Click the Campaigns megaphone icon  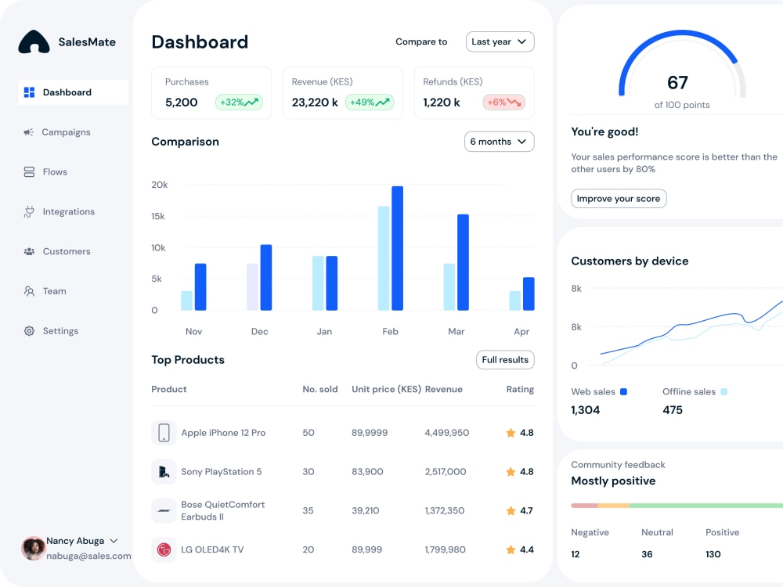click(x=28, y=132)
